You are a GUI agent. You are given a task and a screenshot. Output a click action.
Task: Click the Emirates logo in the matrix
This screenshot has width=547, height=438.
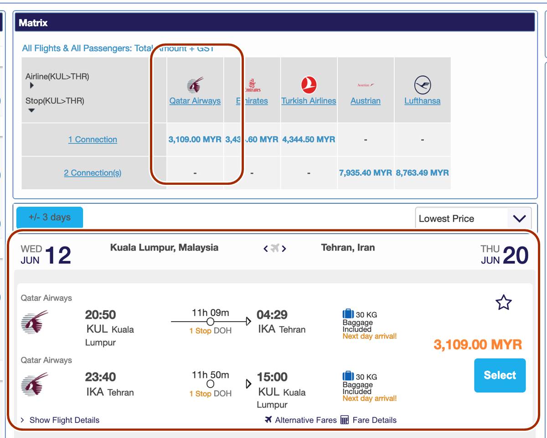pyautogui.click(x=252, y=85)
